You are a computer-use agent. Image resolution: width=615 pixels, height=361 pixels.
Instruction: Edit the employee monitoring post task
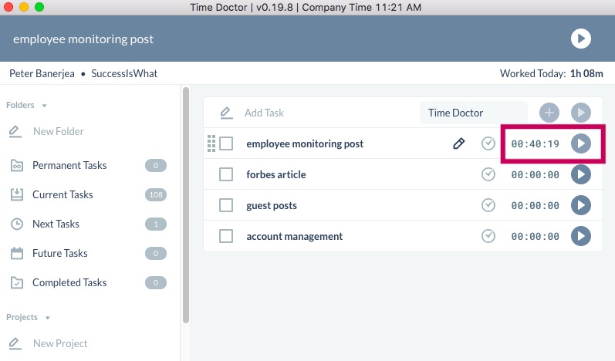click(458, 143)
